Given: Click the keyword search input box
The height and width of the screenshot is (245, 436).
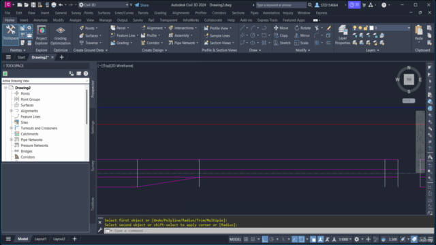Looking at the screenshot, I should (281, 5).
